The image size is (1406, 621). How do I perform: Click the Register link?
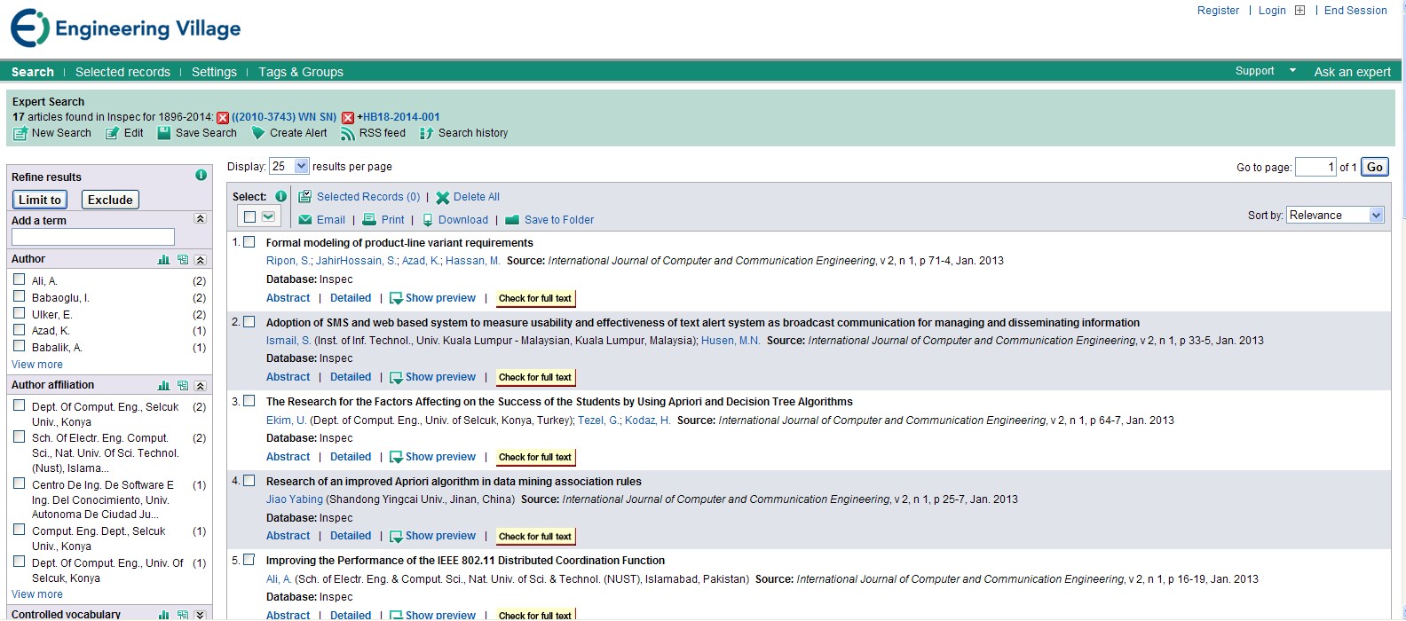click(1218, 11)
